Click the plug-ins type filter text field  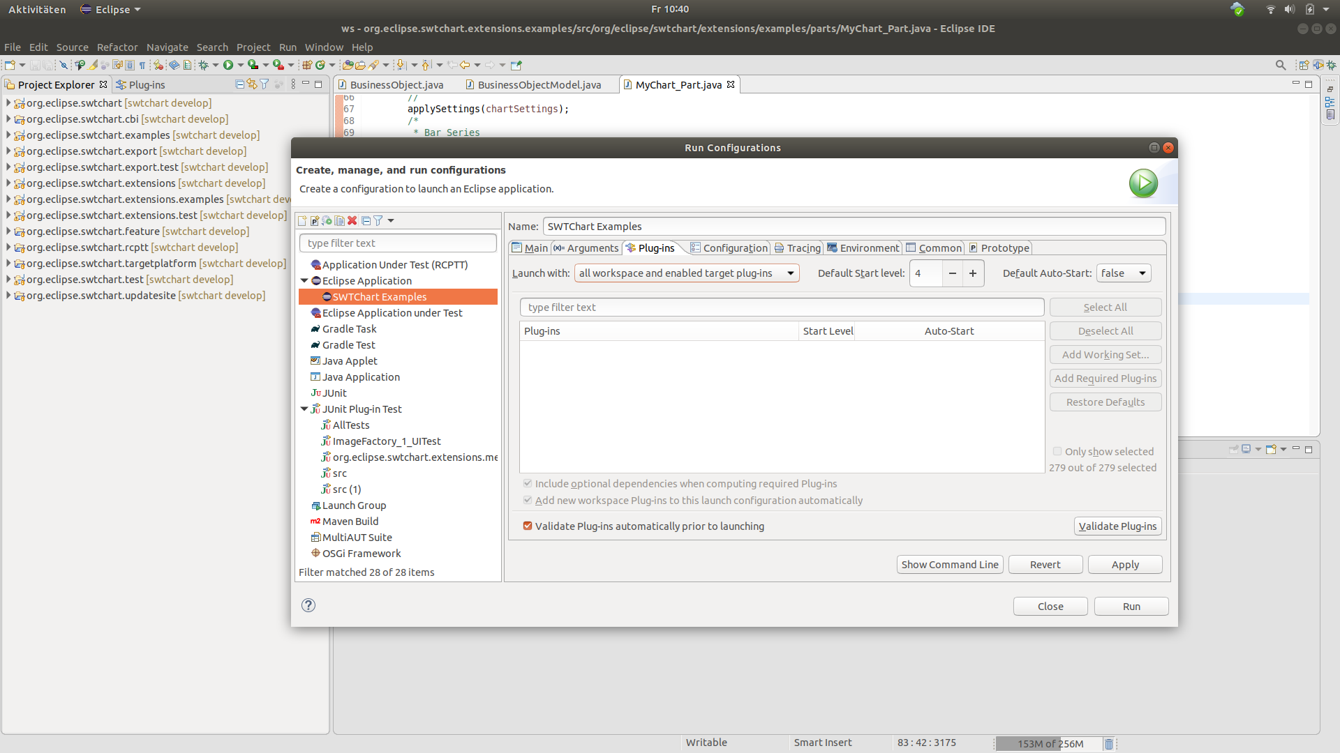click(782, 307)
